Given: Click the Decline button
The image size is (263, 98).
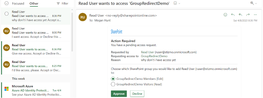Looking at the screenshot, I should click(x=137, y=94).
